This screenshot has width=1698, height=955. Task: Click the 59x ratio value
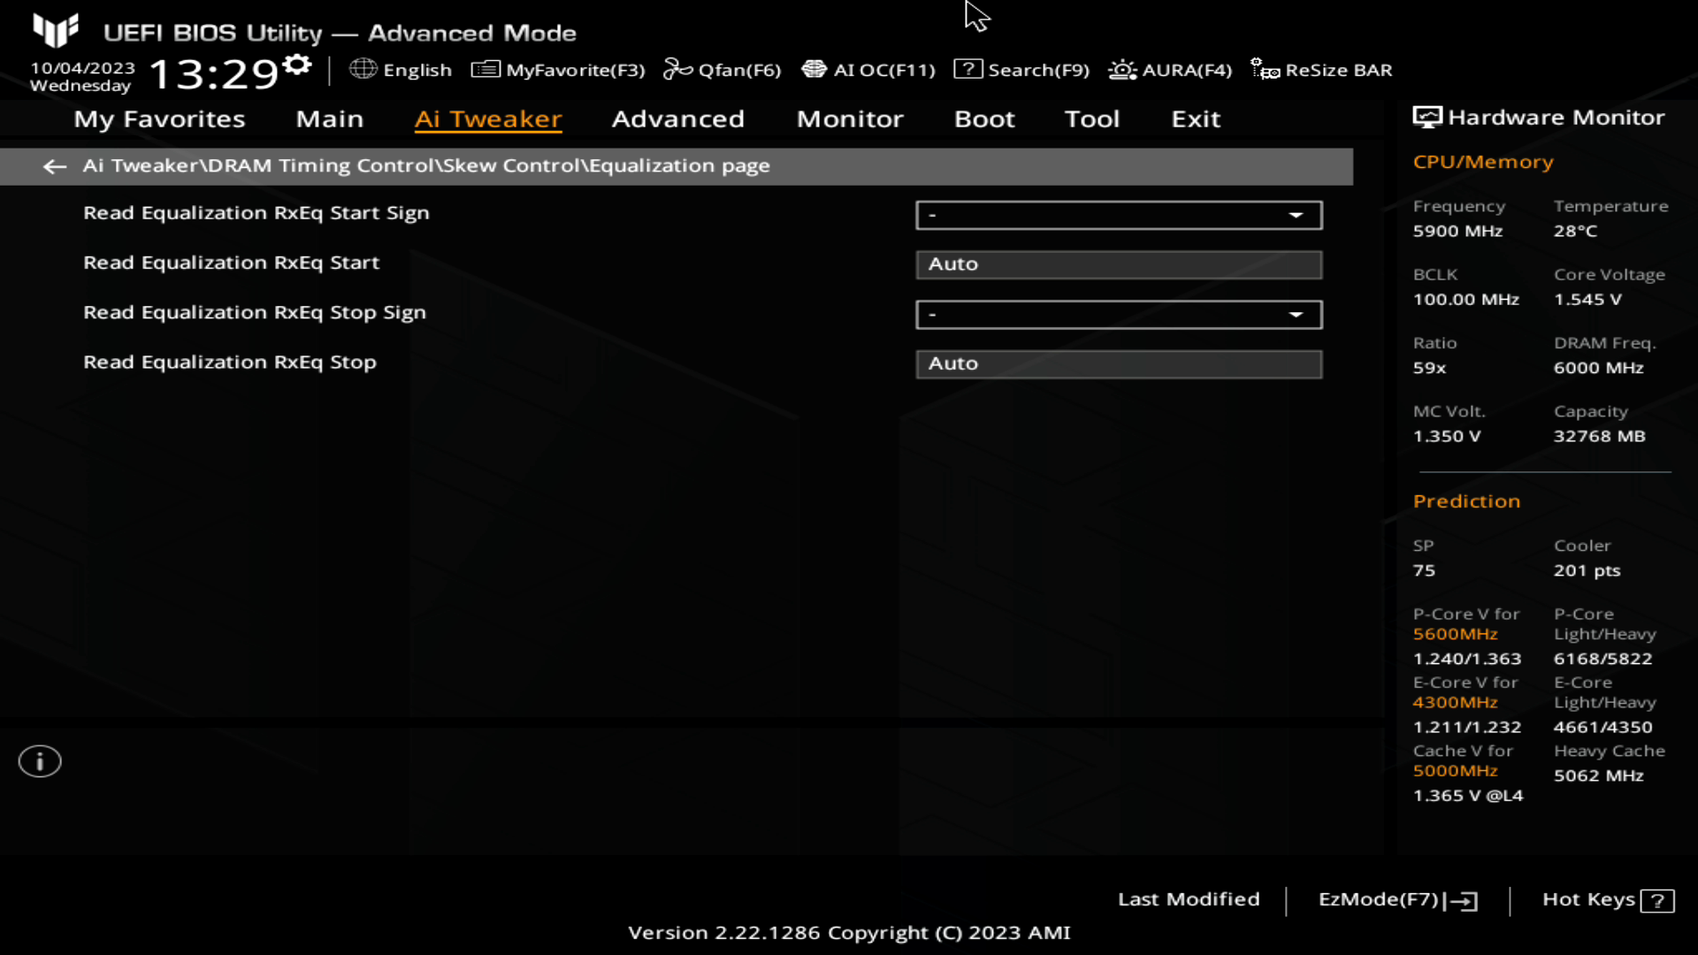(x=1429, y=368)
